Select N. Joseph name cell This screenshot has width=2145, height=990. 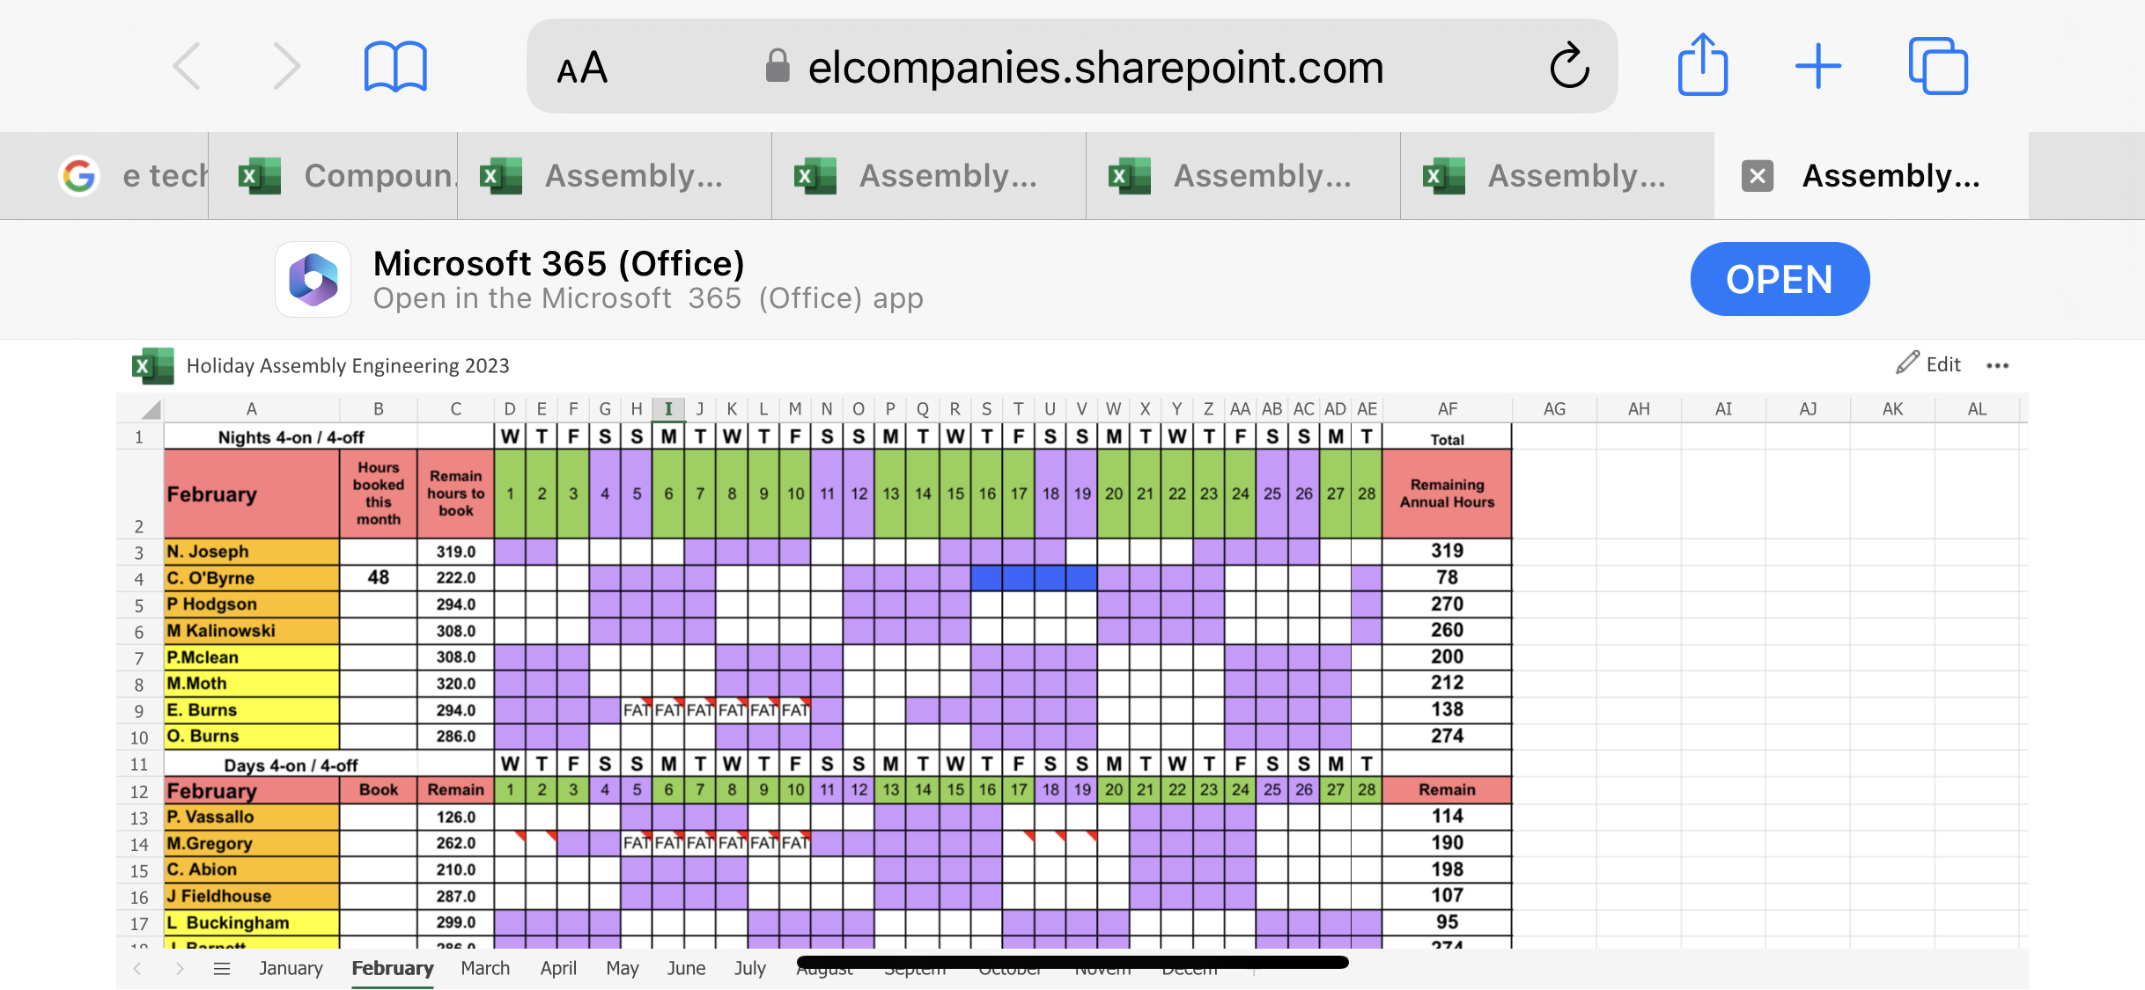[x=252, y=552]
